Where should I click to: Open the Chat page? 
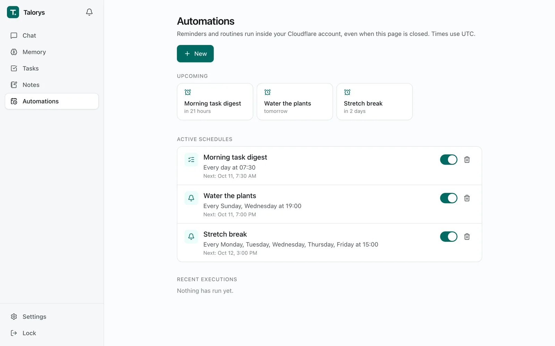(x=52, y=36)
